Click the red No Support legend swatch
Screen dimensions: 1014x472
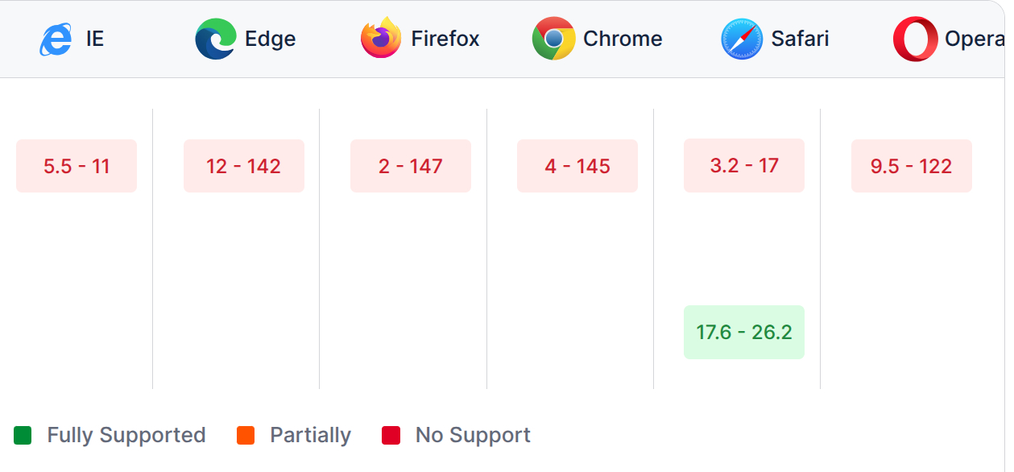point(391,436)
